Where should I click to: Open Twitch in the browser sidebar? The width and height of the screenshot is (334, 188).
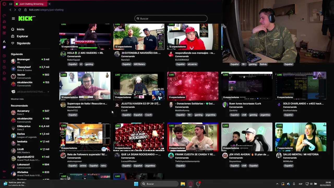pos(4,47)
